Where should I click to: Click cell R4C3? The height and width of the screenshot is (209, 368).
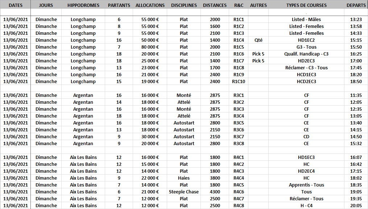point(239,171)
